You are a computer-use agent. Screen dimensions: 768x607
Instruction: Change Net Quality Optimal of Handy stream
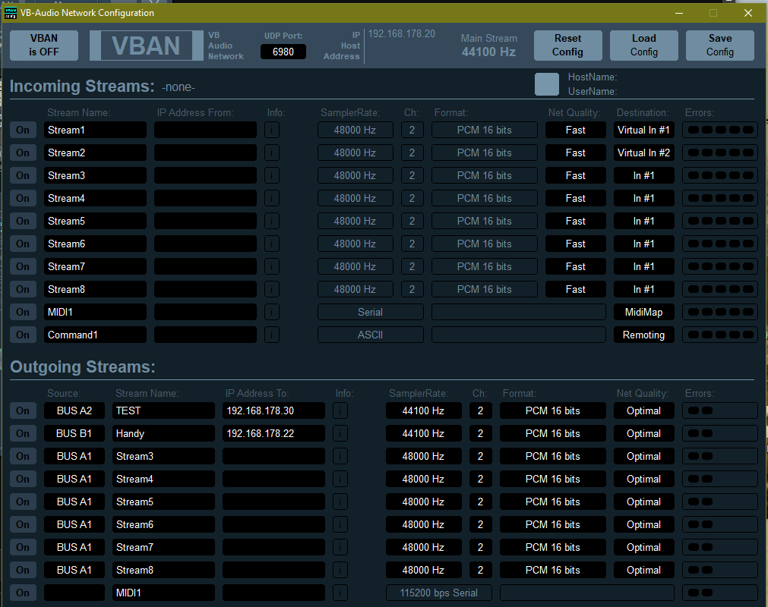(x=643, y=433)
